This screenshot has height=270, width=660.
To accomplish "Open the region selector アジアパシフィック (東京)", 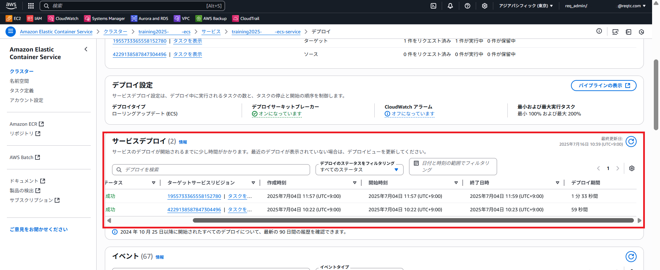I will pos(526,6).
